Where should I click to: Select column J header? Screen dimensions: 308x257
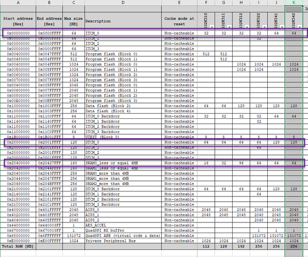click(276, 3)
